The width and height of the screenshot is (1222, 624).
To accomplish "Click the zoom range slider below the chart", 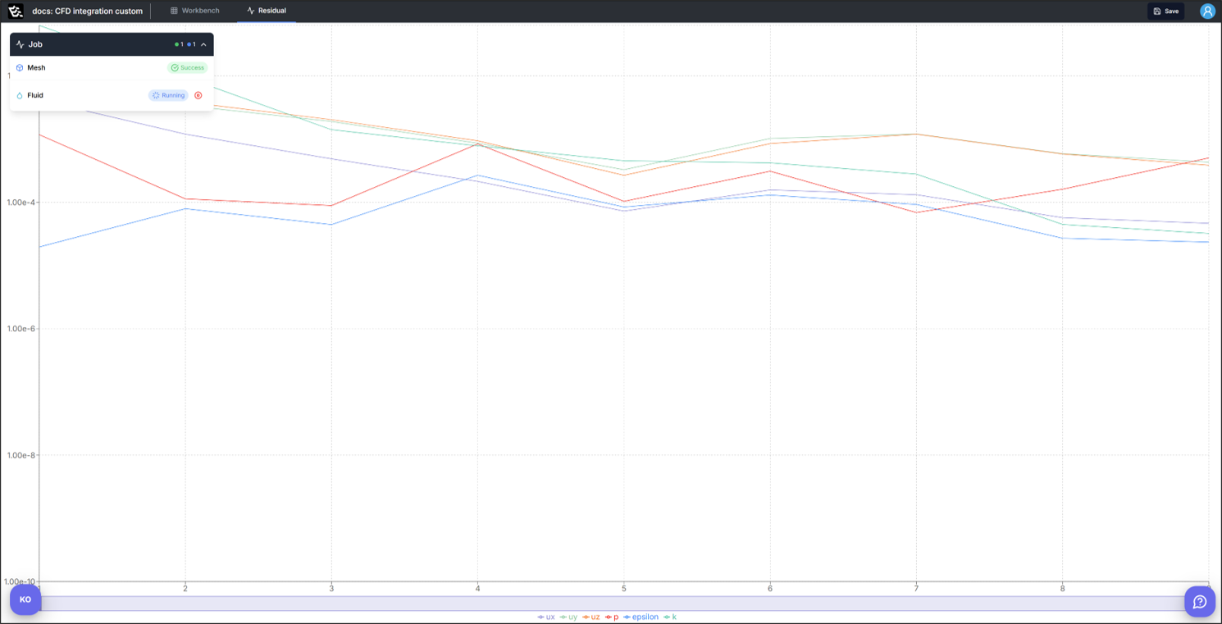I will click(x=611, y=603).
